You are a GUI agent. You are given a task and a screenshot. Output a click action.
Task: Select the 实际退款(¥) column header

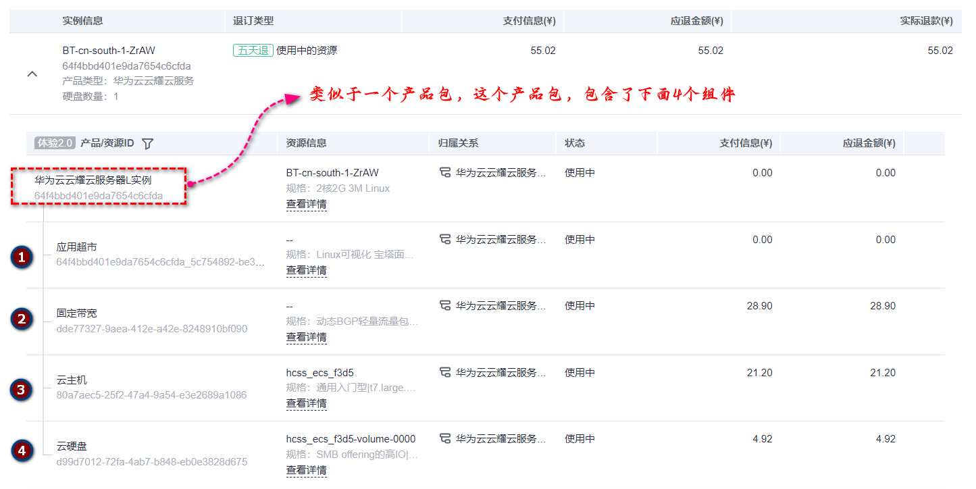tap(927, 21)
